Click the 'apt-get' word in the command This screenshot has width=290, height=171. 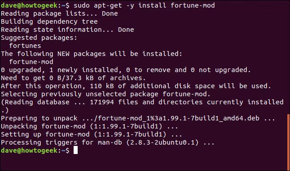(108, 6)
